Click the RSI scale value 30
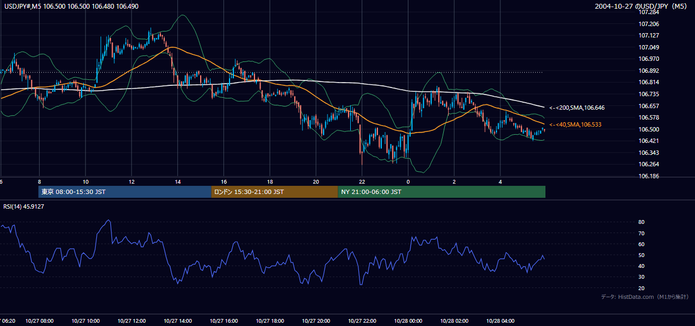Screen dimensions: 695x326 tap(642, 277)
